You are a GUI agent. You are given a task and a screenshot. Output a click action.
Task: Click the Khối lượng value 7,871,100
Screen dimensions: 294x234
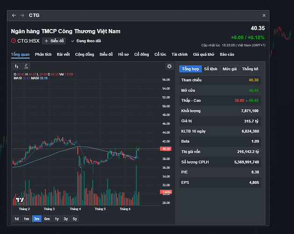(x=250, y=111)
